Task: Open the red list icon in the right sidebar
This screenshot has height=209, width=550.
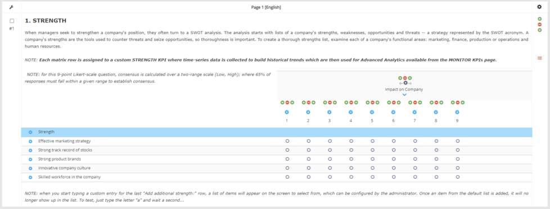Action: tap(539, 58)
